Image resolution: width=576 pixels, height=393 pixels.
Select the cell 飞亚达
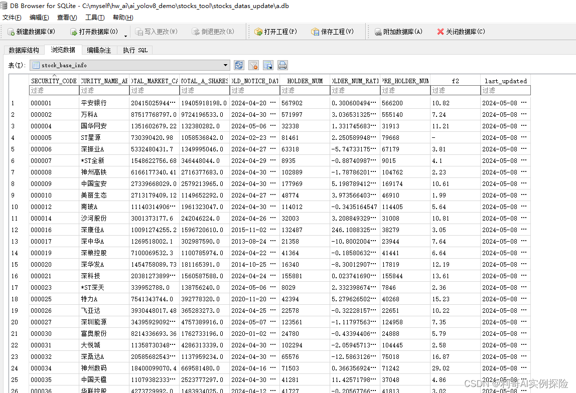tap(104, 311)
